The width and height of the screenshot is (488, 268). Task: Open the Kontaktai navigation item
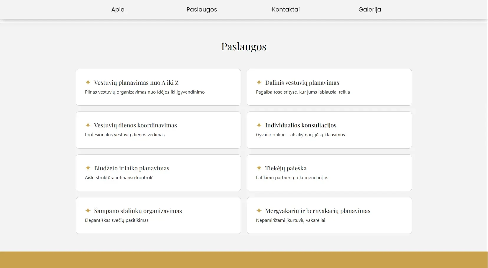point(286,9)
